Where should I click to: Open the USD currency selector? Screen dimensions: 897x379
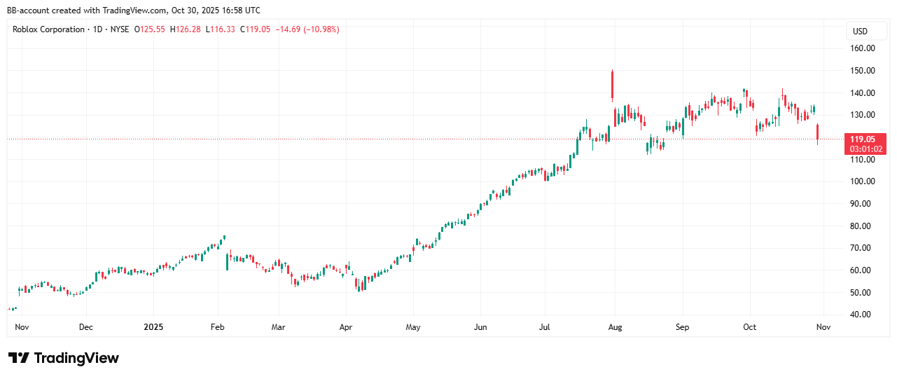pos(860,31)
